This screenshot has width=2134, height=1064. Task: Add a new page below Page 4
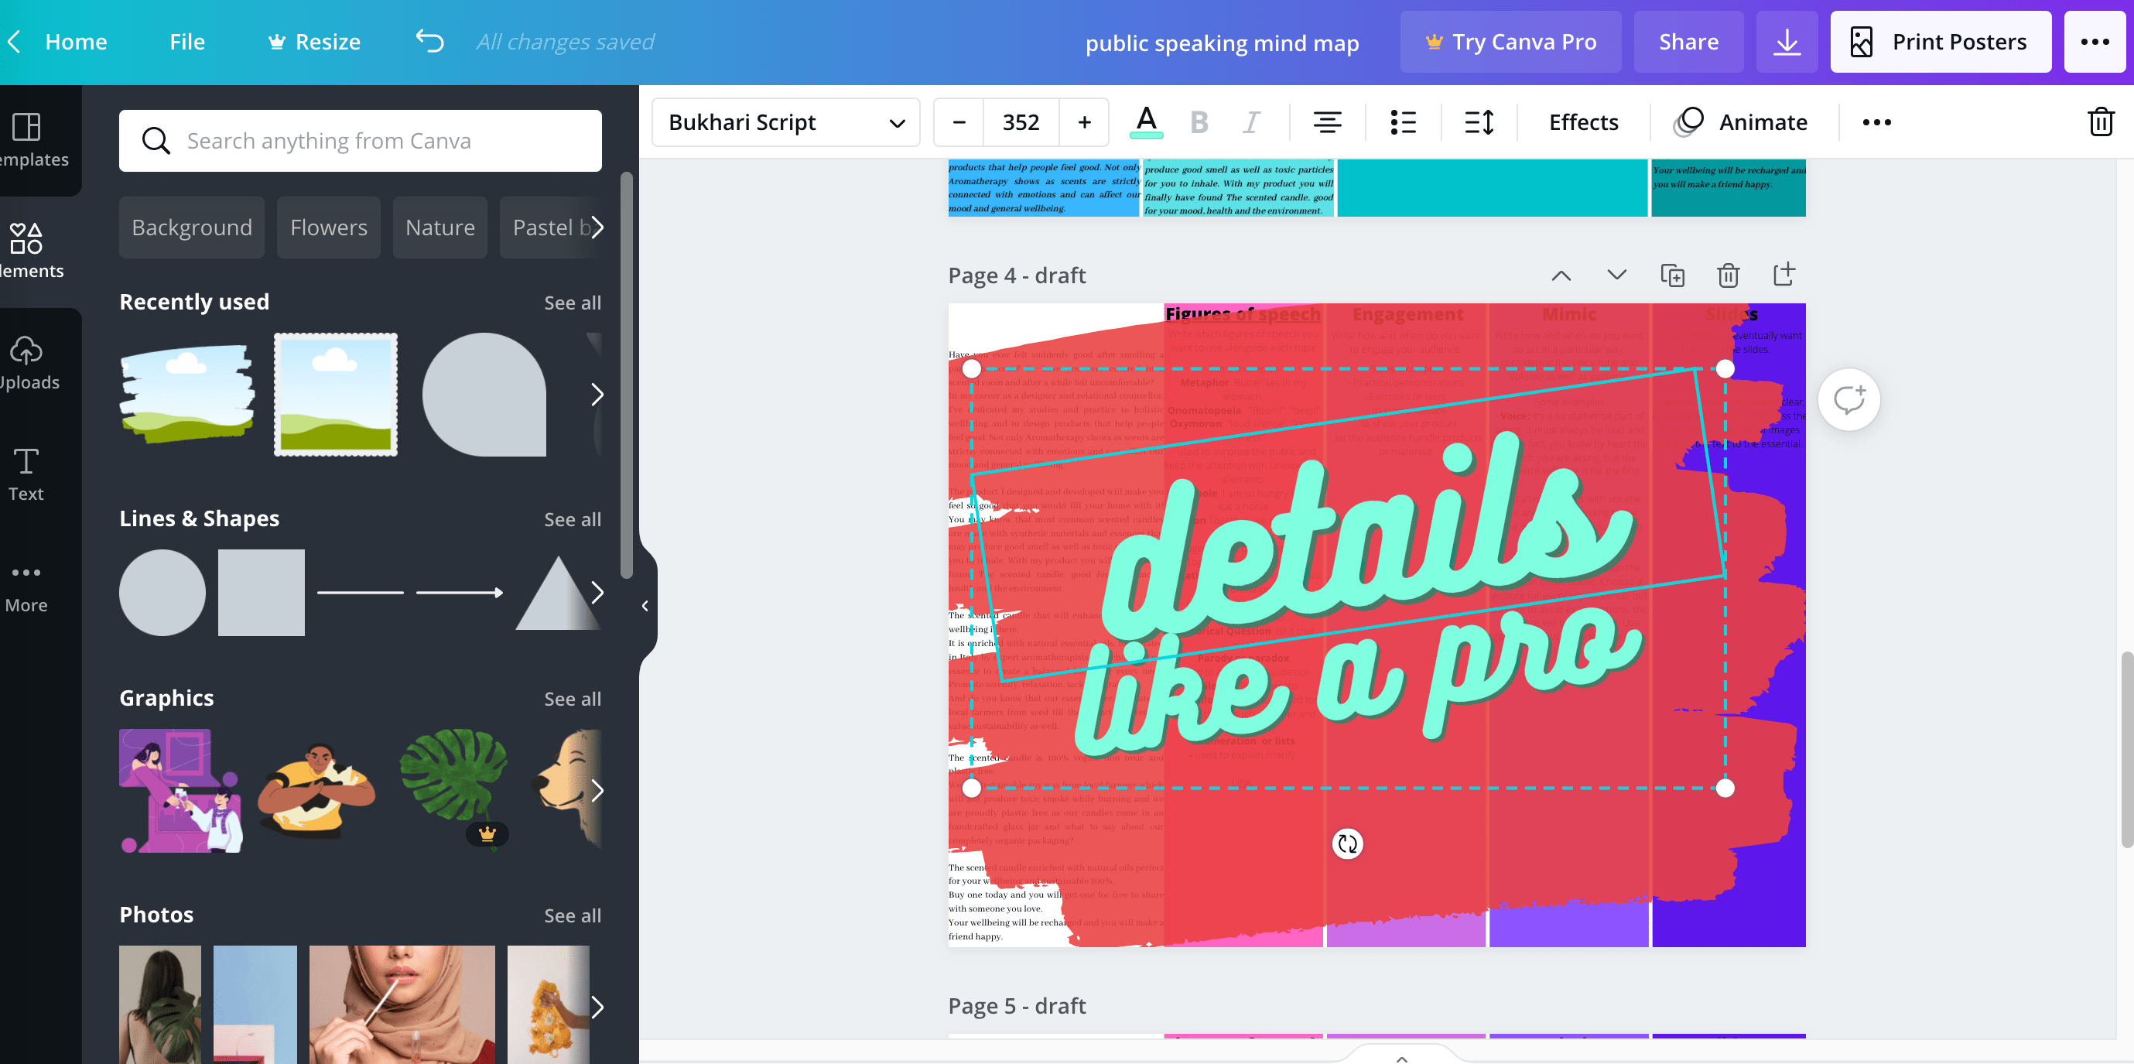click(1783, 274)
